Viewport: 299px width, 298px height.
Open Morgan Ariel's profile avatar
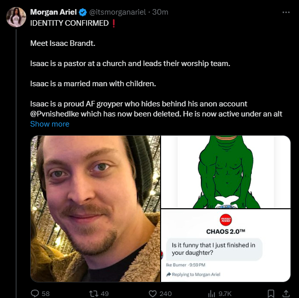16,17
